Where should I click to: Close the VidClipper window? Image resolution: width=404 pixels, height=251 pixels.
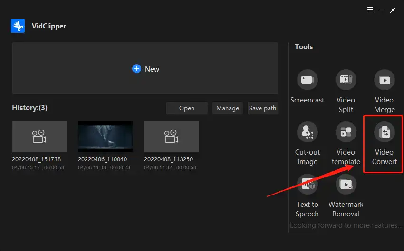pos(393,10)
